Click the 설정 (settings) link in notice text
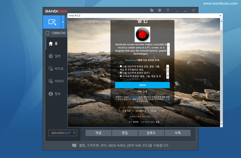 pos(166,99)
